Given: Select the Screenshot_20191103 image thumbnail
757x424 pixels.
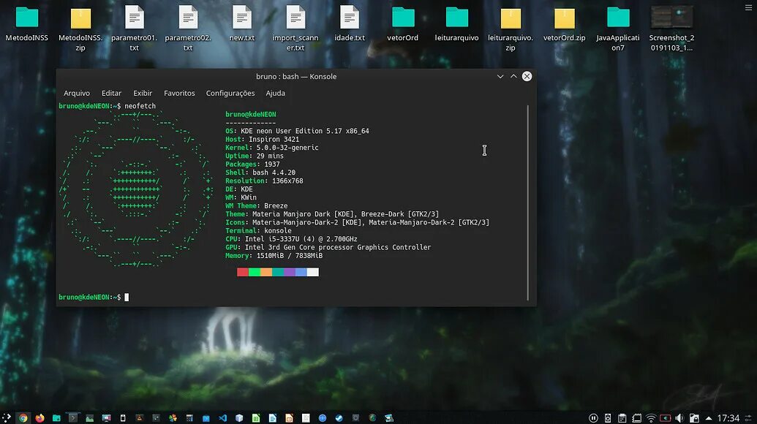Looking at the screenshot, I should click(x=671, y=29).
